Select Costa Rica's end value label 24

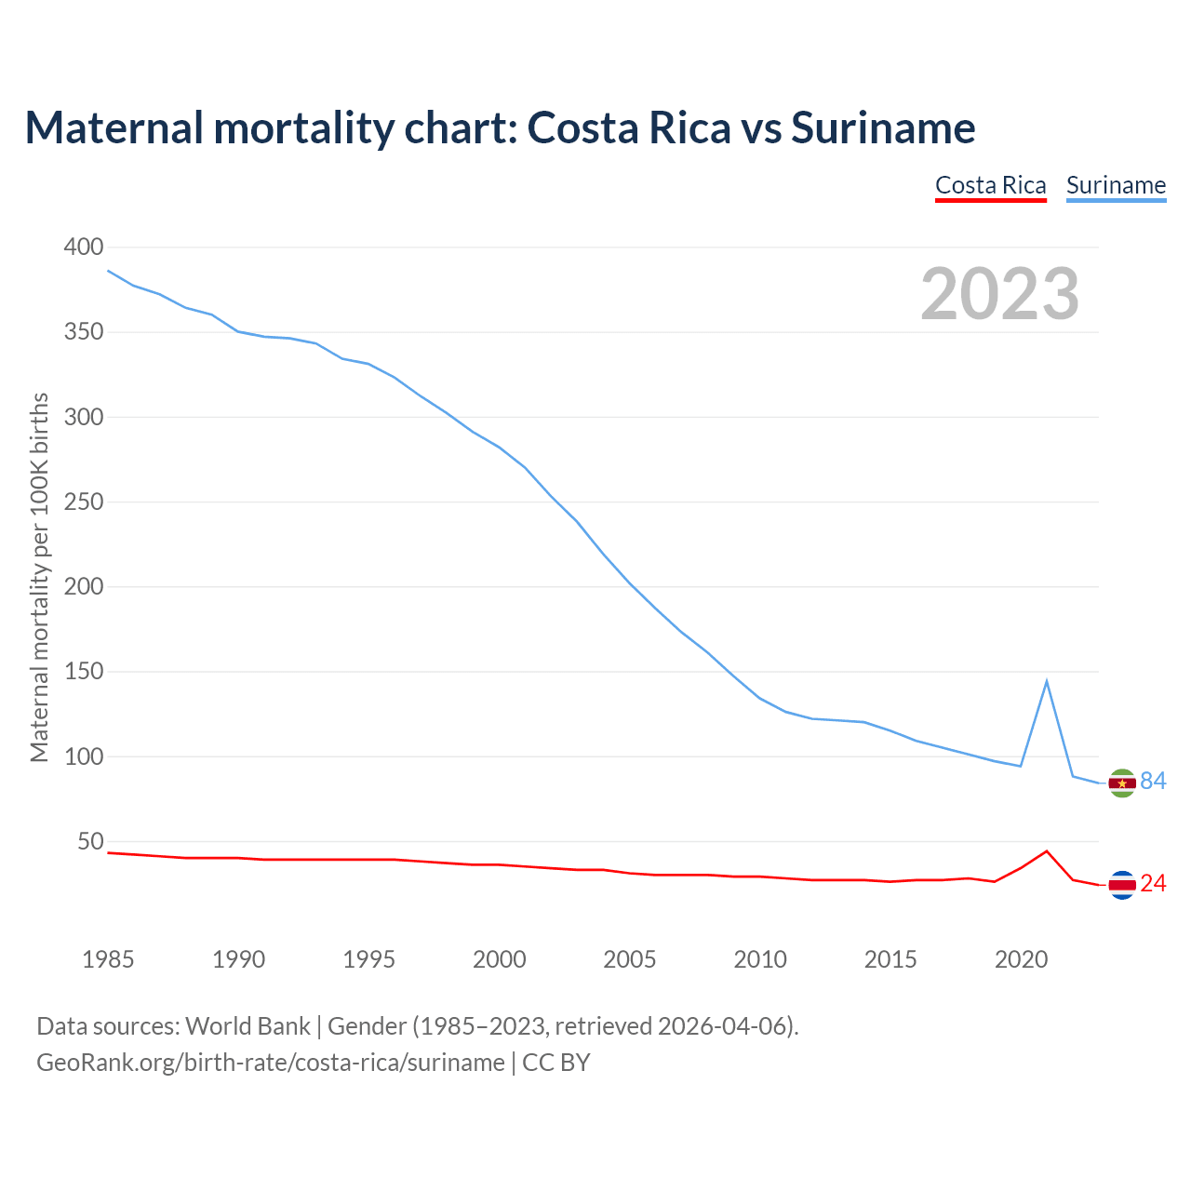1153,884
